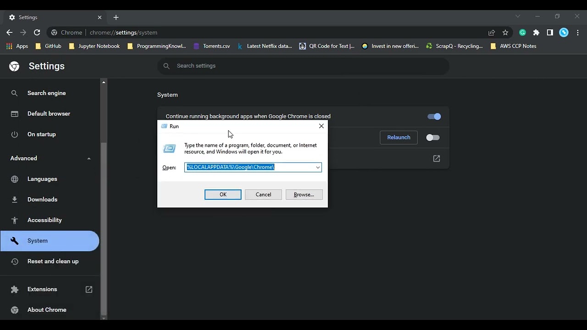The width and height of the screenshot is (587, 330).
Task: Collapse the Advanced section in sidebar
Action: tap(89, 159)
